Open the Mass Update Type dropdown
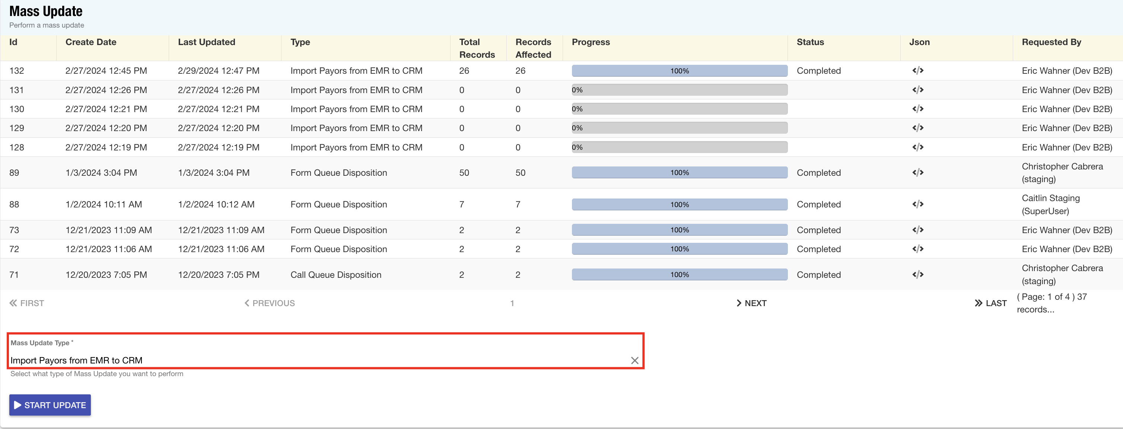Image resolution: width=1123 pixels, height=429 pixels. pos(318,360)
